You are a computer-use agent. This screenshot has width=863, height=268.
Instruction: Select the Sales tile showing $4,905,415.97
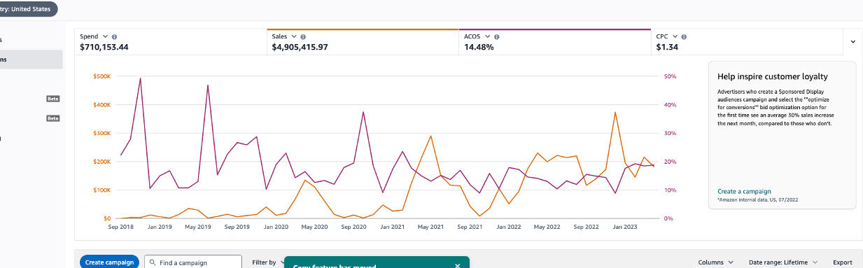coord(363,42)
